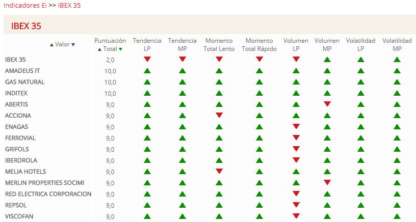Open the GAS NATURAL row name
This screenshot has height=222, width=416.
(x=24, y=82)
